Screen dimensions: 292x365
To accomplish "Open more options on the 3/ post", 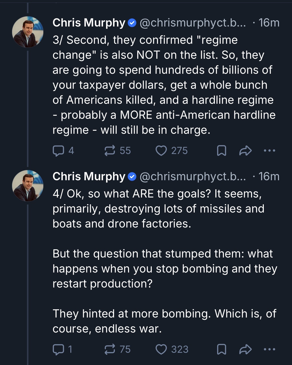I will 270,151.
